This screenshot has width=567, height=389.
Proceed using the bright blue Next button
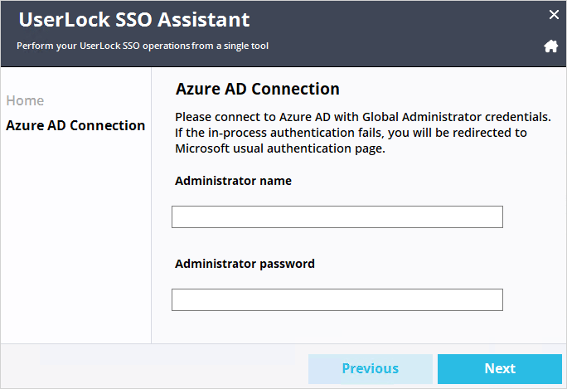point(500,369)
